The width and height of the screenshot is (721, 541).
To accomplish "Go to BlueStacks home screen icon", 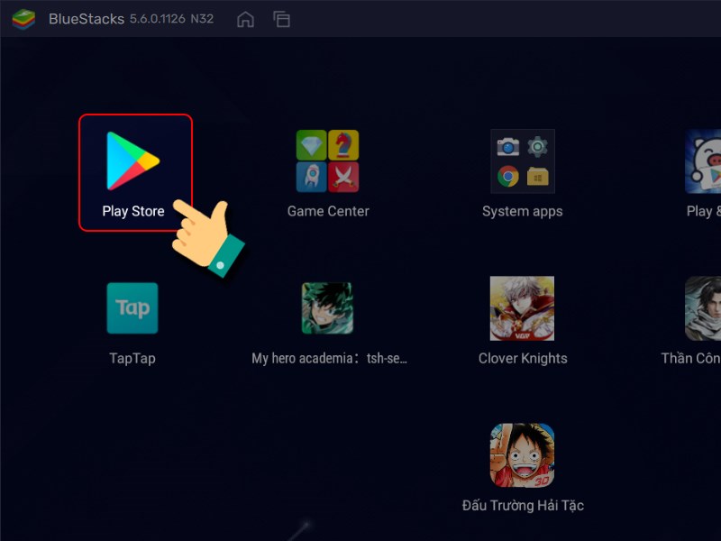I will [245, 19].
